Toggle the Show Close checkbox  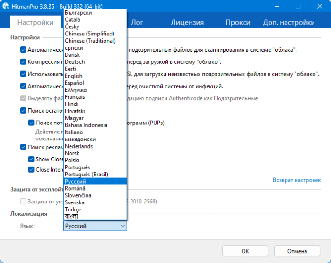click(x=31, y=159)
